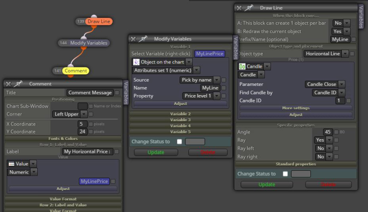
Task: Toggle checkbox beside Ray Yes dropdown
Action: tap(337, 140)
